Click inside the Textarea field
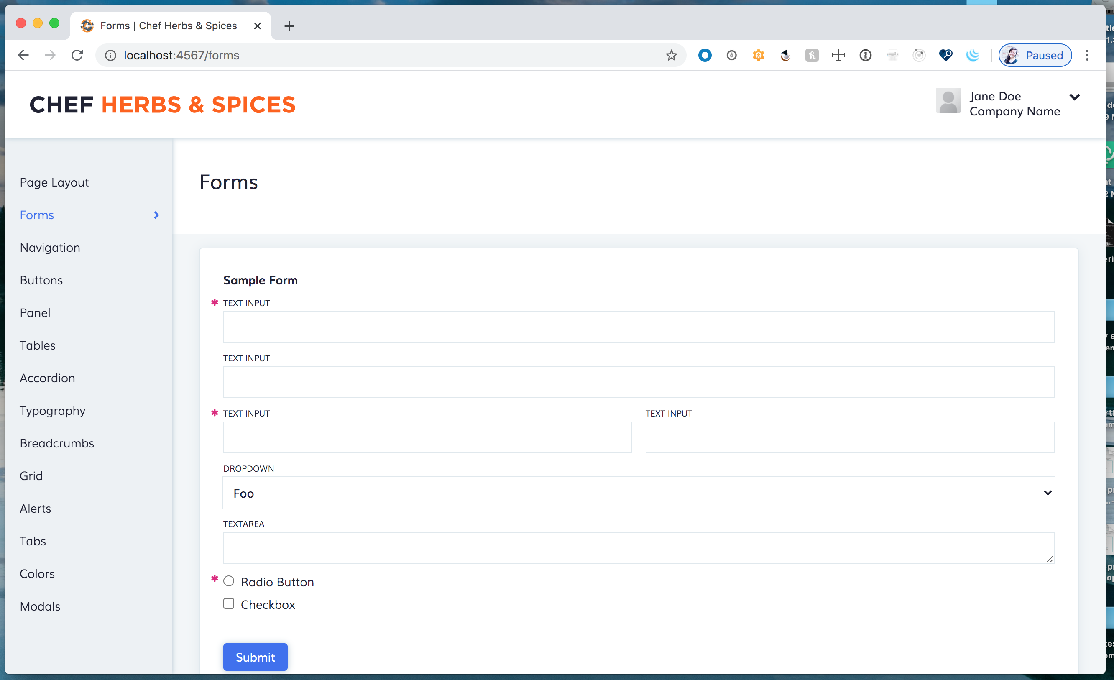 tap(639, 547)
